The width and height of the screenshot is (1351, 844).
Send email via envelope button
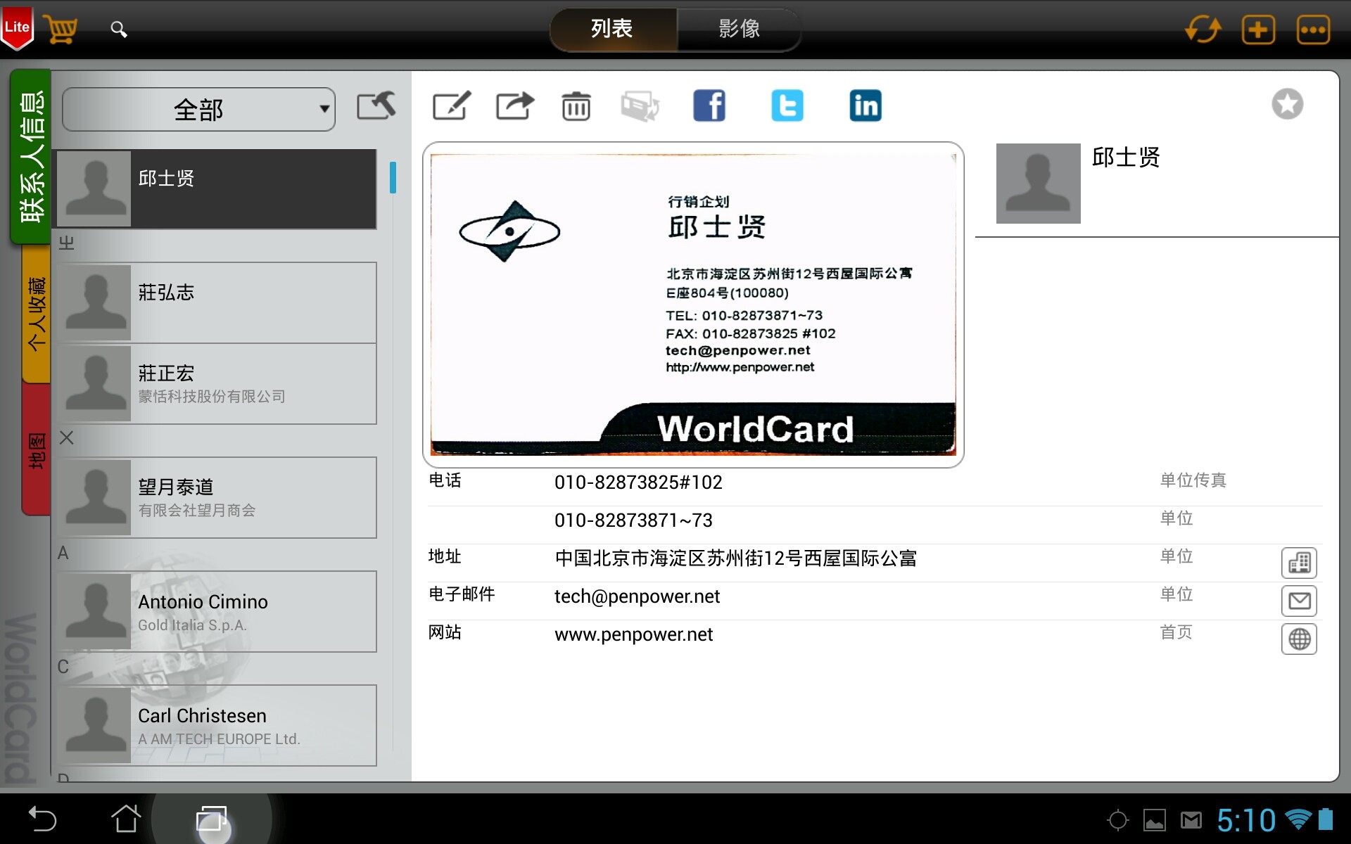click(1299, 601)
